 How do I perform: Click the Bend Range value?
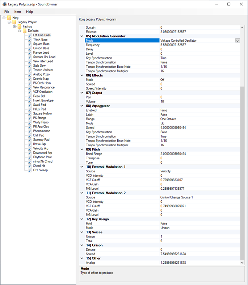173,154
